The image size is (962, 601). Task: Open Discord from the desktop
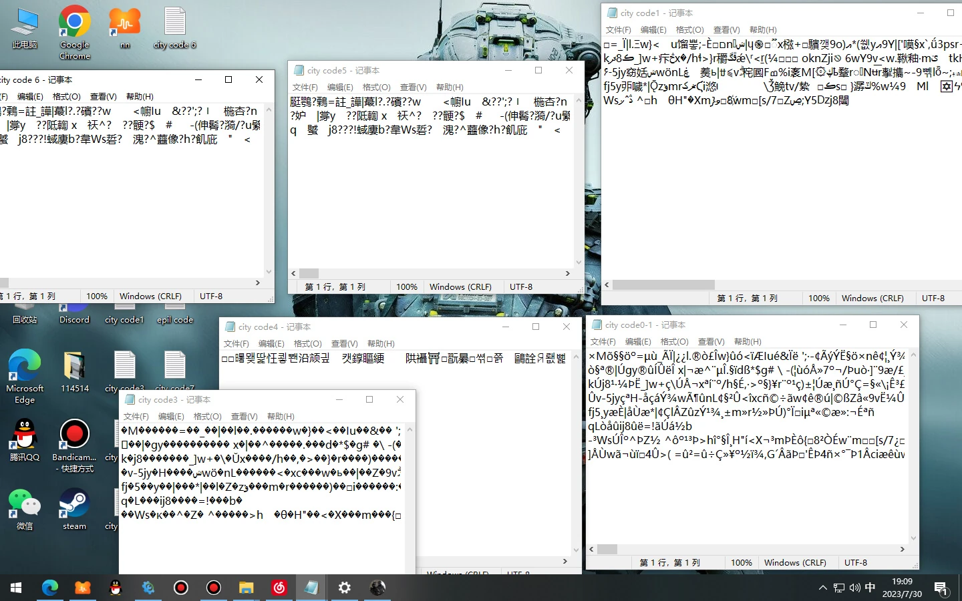coord(73,307)
